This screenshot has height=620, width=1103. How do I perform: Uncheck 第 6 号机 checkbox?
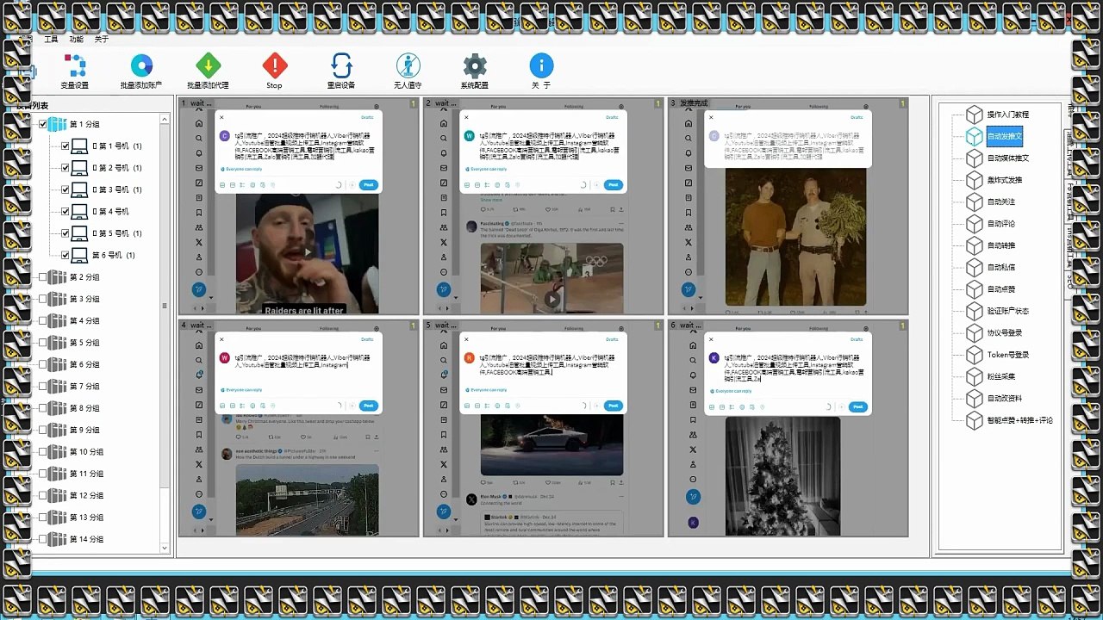coord(65,255)
